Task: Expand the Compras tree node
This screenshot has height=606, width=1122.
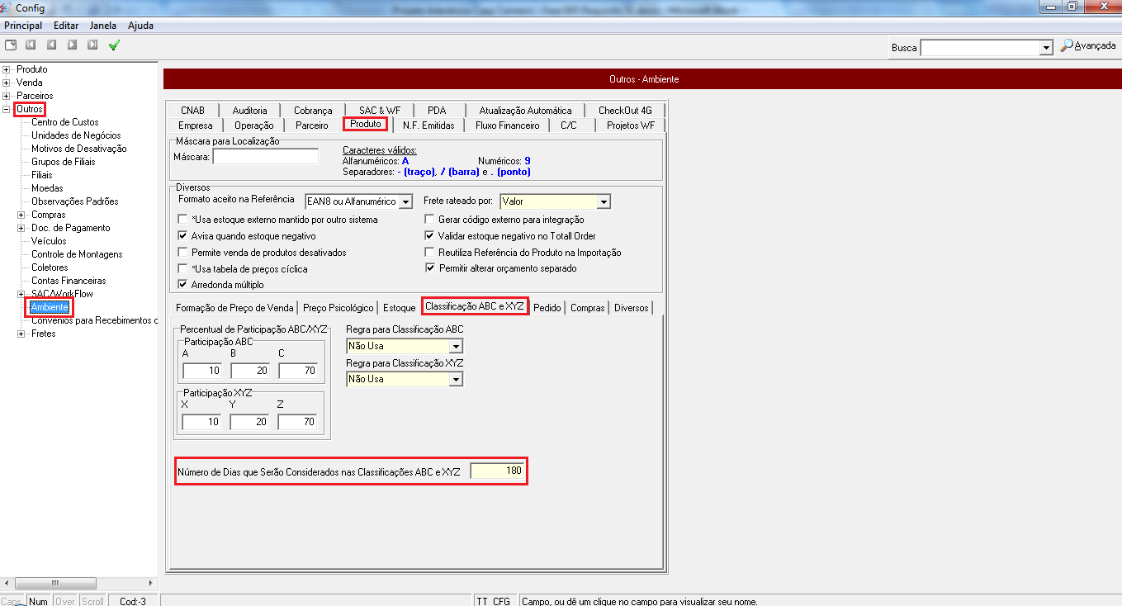Action: coord(21,215)
